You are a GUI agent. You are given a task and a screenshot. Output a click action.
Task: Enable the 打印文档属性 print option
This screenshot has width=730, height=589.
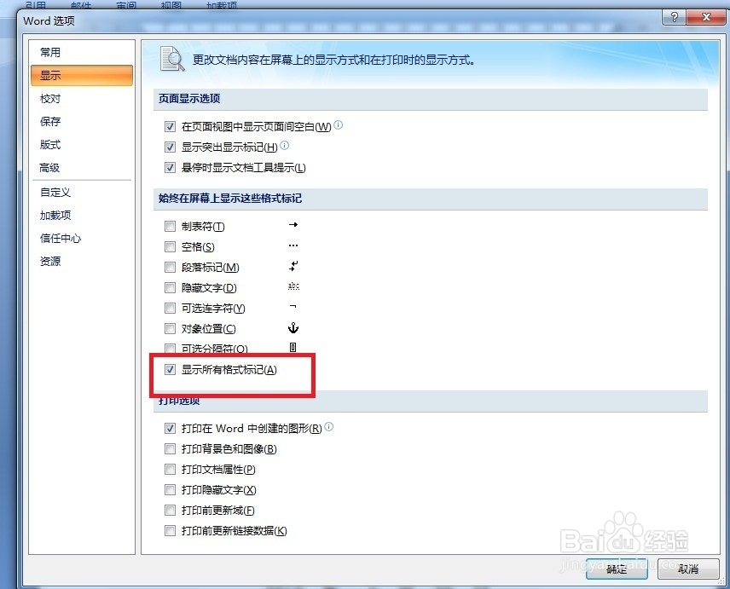[170, 469]
